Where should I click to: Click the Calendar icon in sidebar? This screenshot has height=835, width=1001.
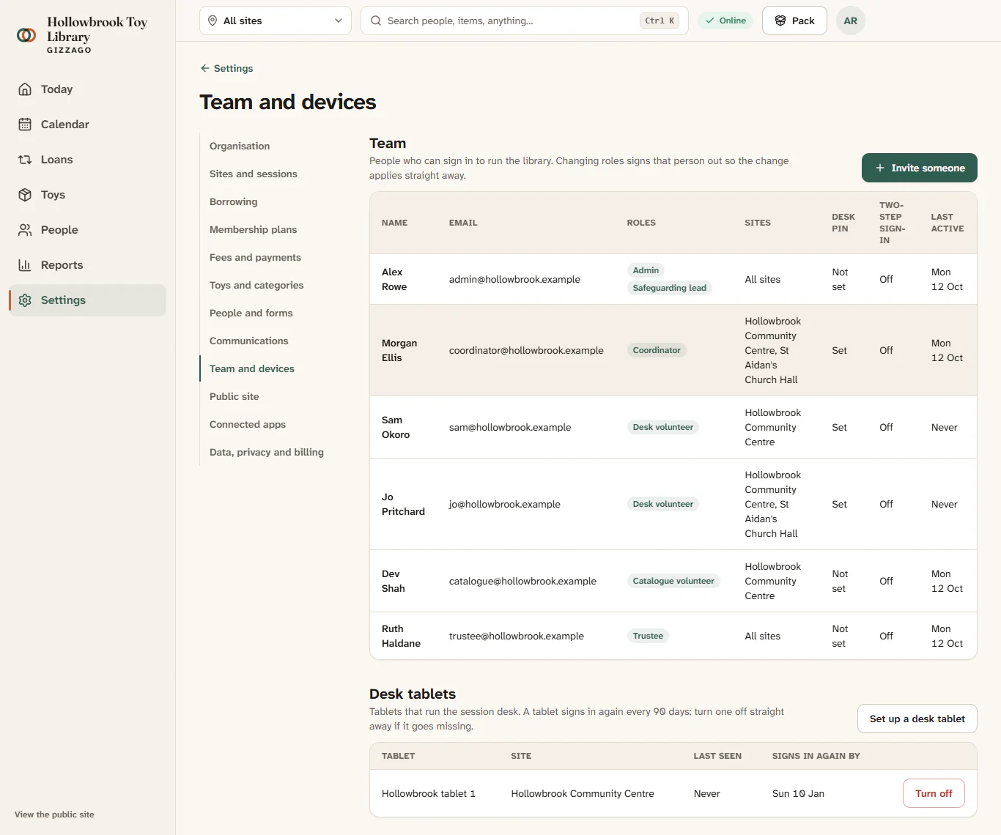pos(25,125)
